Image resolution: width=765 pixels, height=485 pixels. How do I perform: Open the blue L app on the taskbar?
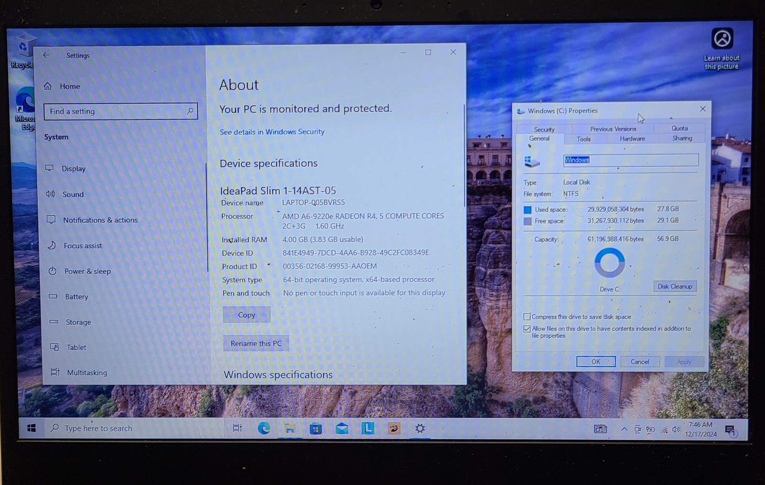pyautogui.click(x=368, y=428)
